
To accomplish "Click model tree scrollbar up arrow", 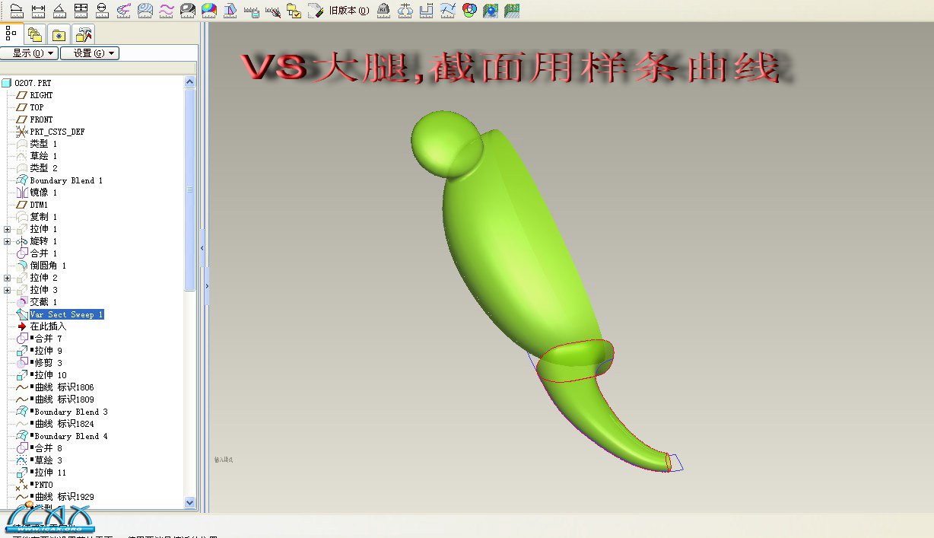I will pos(190,82).
